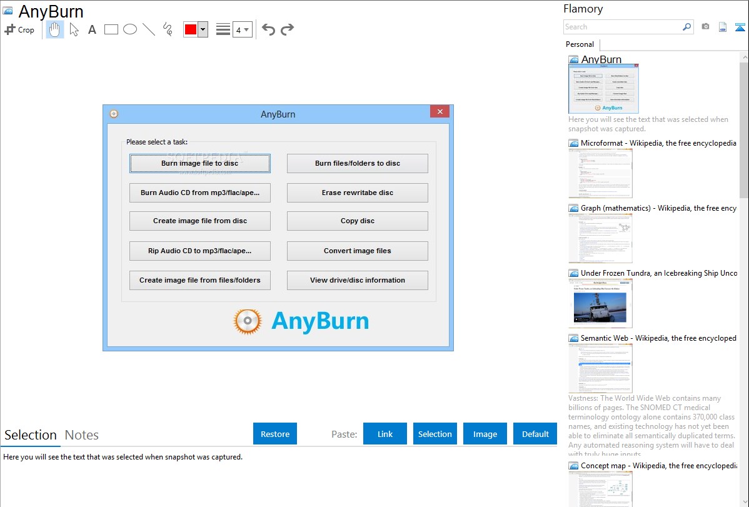Click the Semantic Web - Wikipedia title
The height and width of the screenshot is (507, 749).
[658, 338]
